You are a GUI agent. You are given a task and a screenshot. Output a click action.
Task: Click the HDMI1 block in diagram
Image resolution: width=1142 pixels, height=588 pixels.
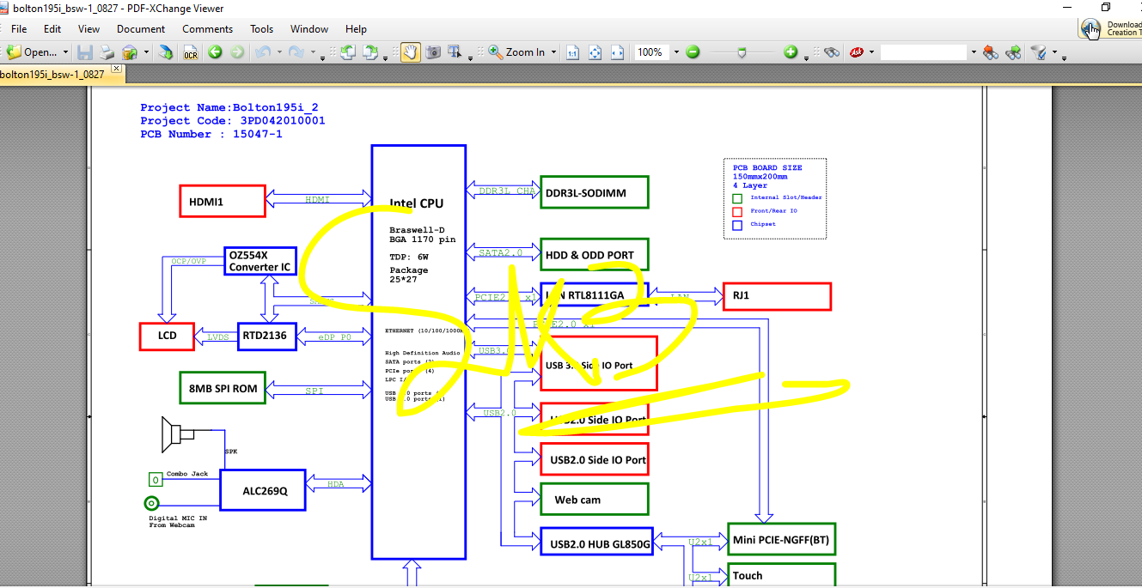click(223, 201)
